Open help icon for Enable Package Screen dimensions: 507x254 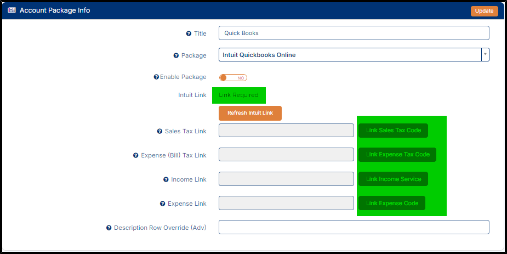[x=156, y=77]
